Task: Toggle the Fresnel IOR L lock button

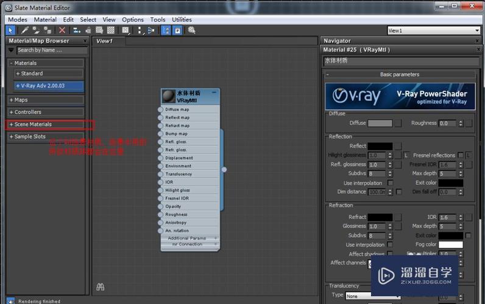Action: pos(469,155)
